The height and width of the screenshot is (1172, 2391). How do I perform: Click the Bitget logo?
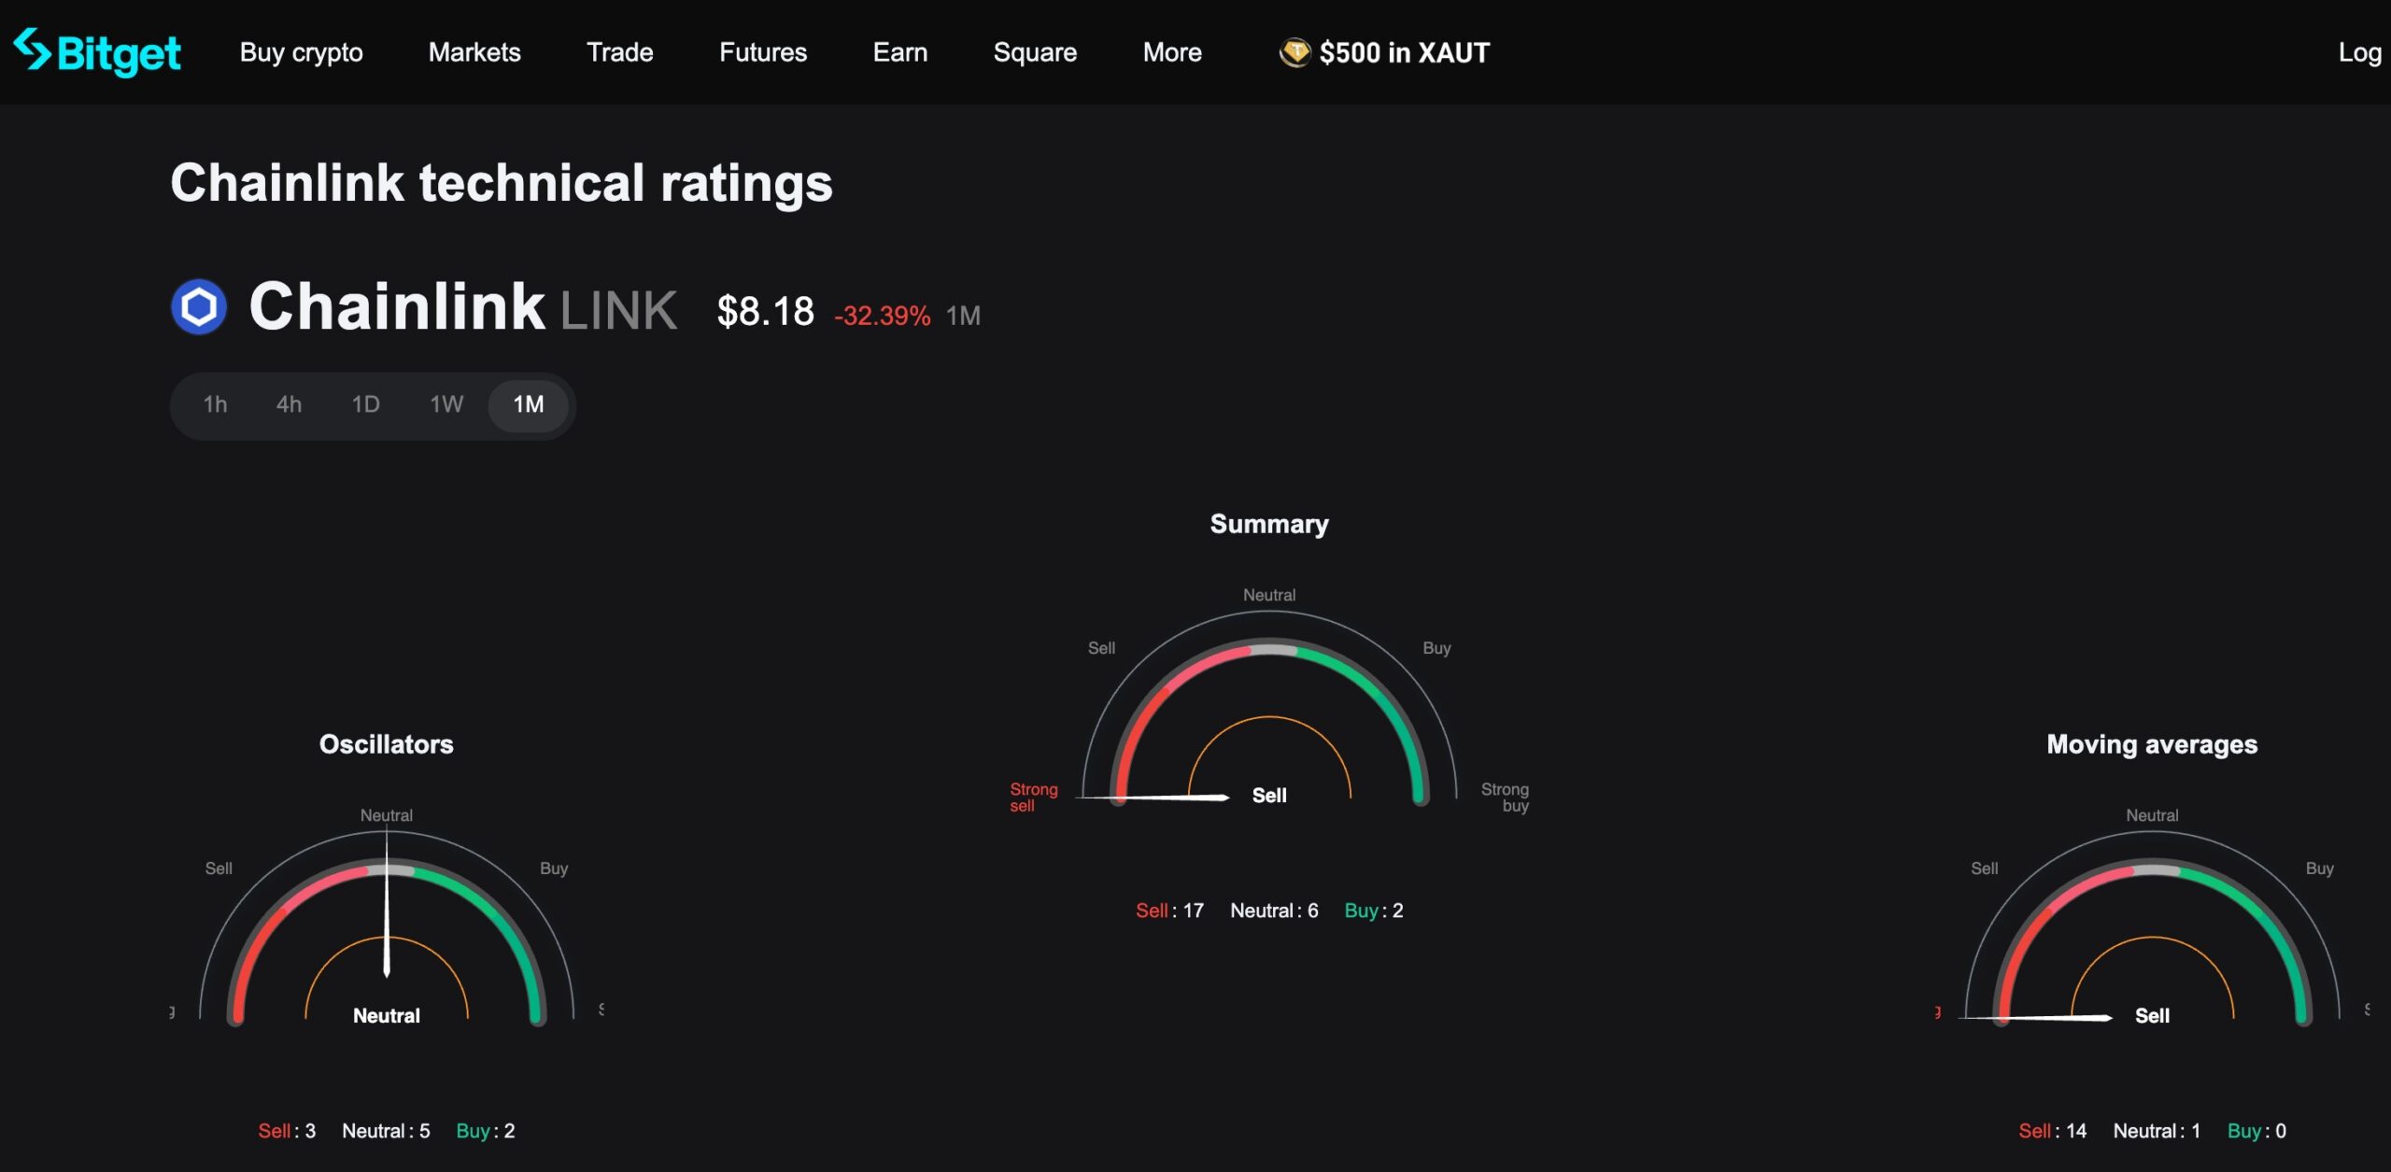pos(97,52)
